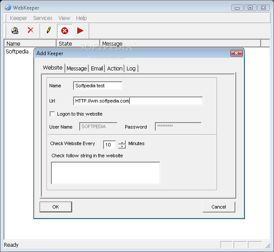This screenshot has height=252, width=274.
Task: Click the Url input field
Action: 138,101
